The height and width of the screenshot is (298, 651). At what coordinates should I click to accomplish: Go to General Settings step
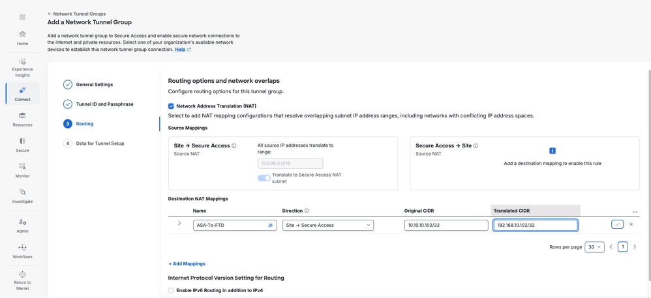[x=88, y=85]
